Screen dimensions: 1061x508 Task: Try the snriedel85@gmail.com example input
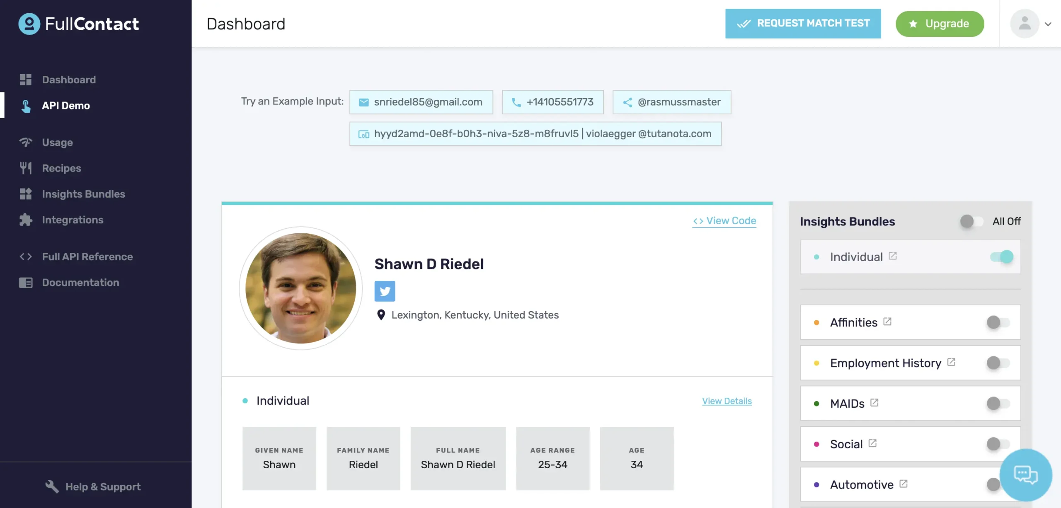pos(421,102)
